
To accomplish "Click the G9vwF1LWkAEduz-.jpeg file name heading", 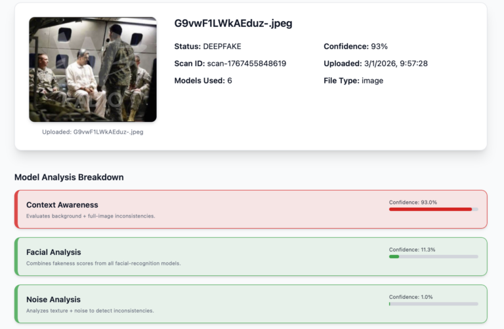I will pyautogui.click(x=233, y=24).
